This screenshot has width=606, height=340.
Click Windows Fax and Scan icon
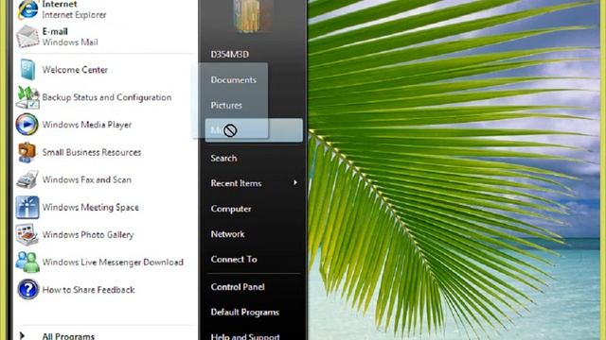[27, 179]
